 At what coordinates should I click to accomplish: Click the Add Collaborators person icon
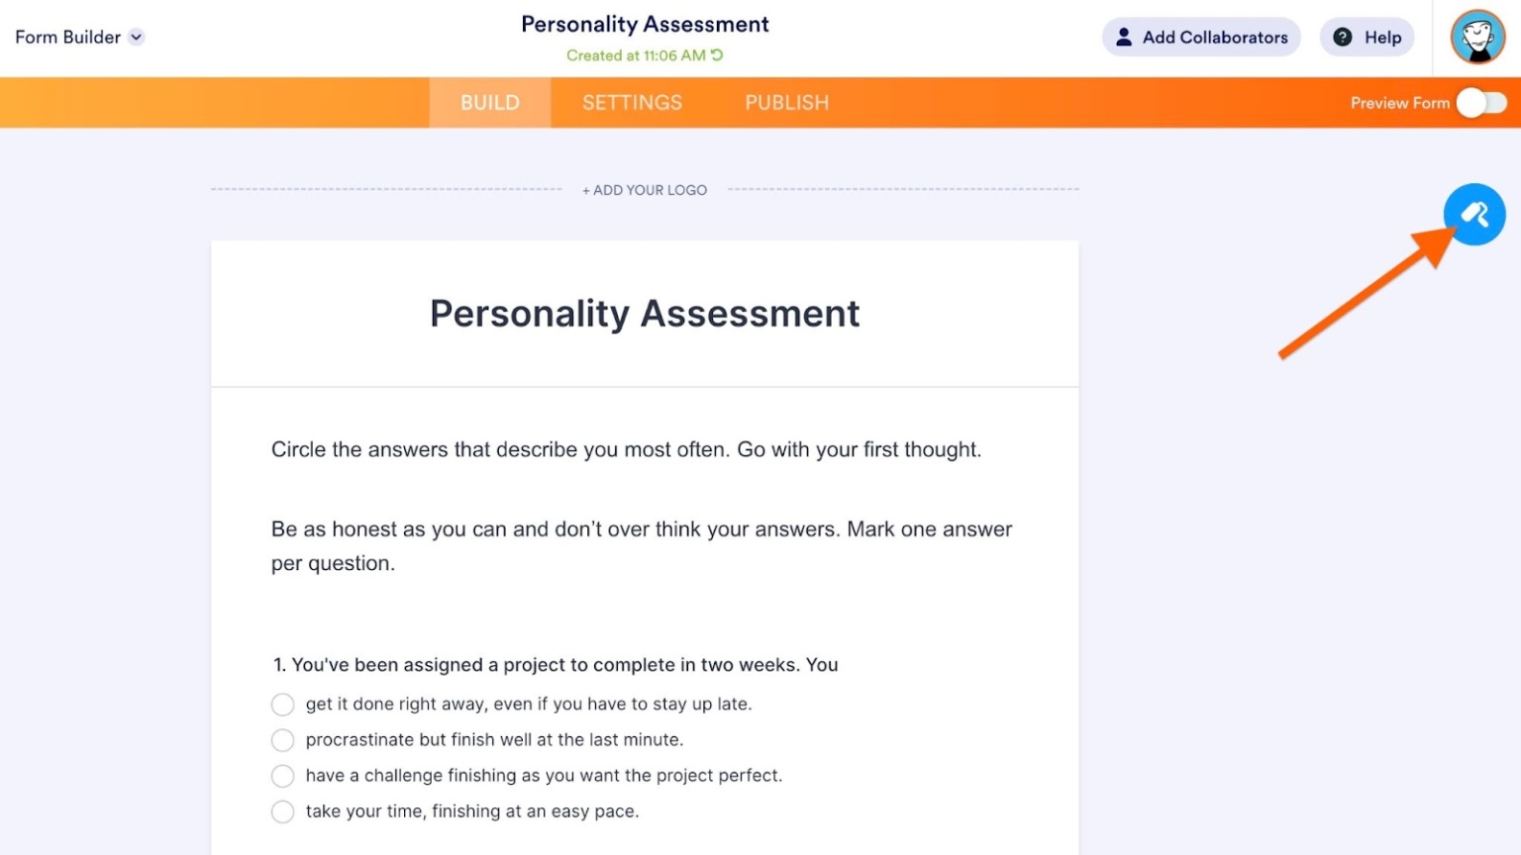1124,37
